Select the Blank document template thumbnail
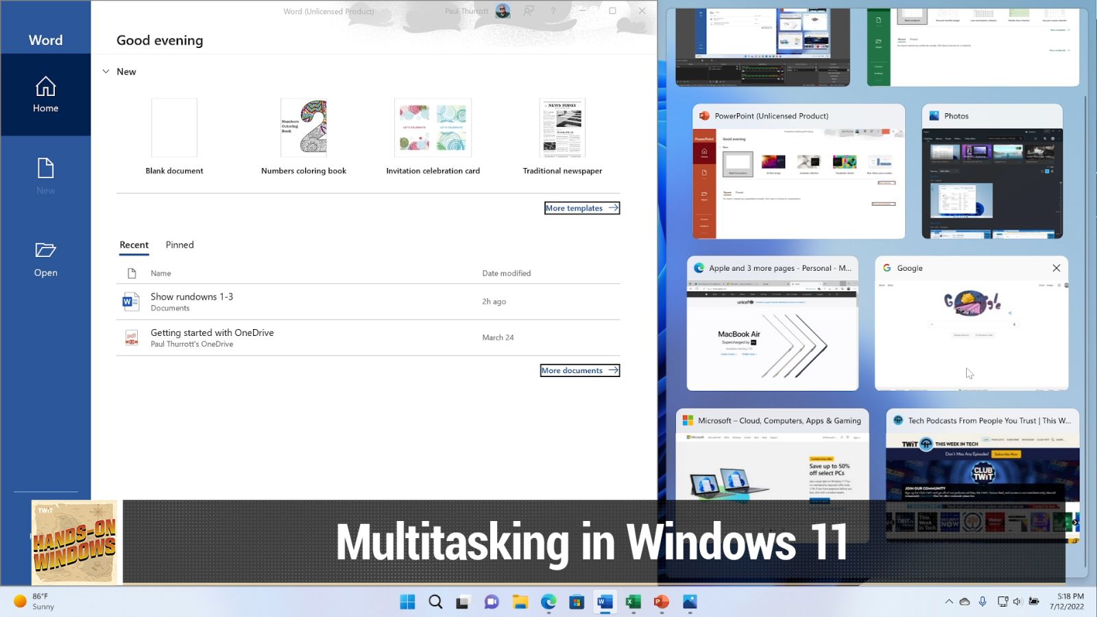Viewport: 1097px width, 617px height. pos(174,128)
